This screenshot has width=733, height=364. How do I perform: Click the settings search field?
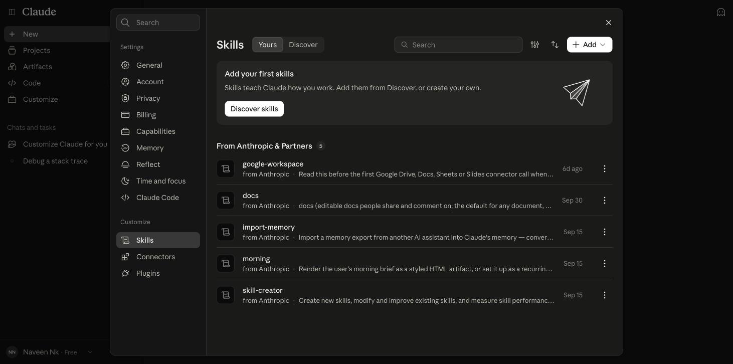tap(158, 23)
